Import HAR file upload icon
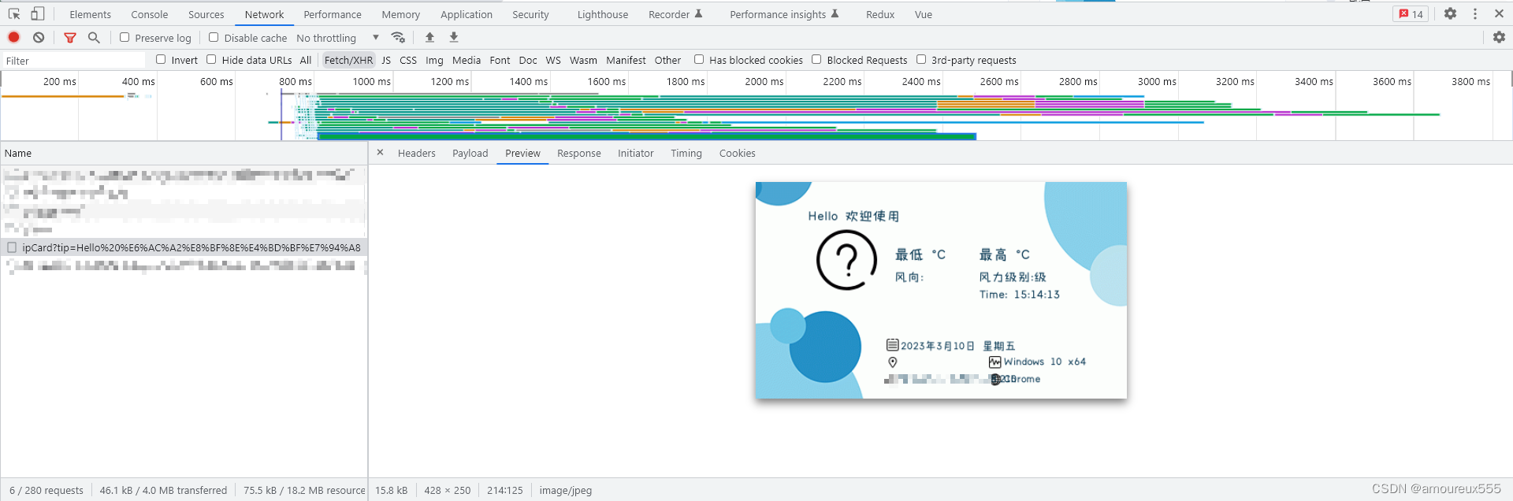 pyautogui.click(x=429, y=37)
